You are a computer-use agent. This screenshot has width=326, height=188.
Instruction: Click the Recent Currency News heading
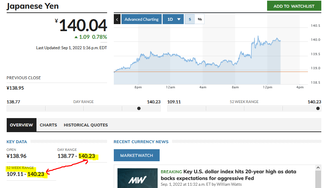pyautogui.click(x=141, y=142)
